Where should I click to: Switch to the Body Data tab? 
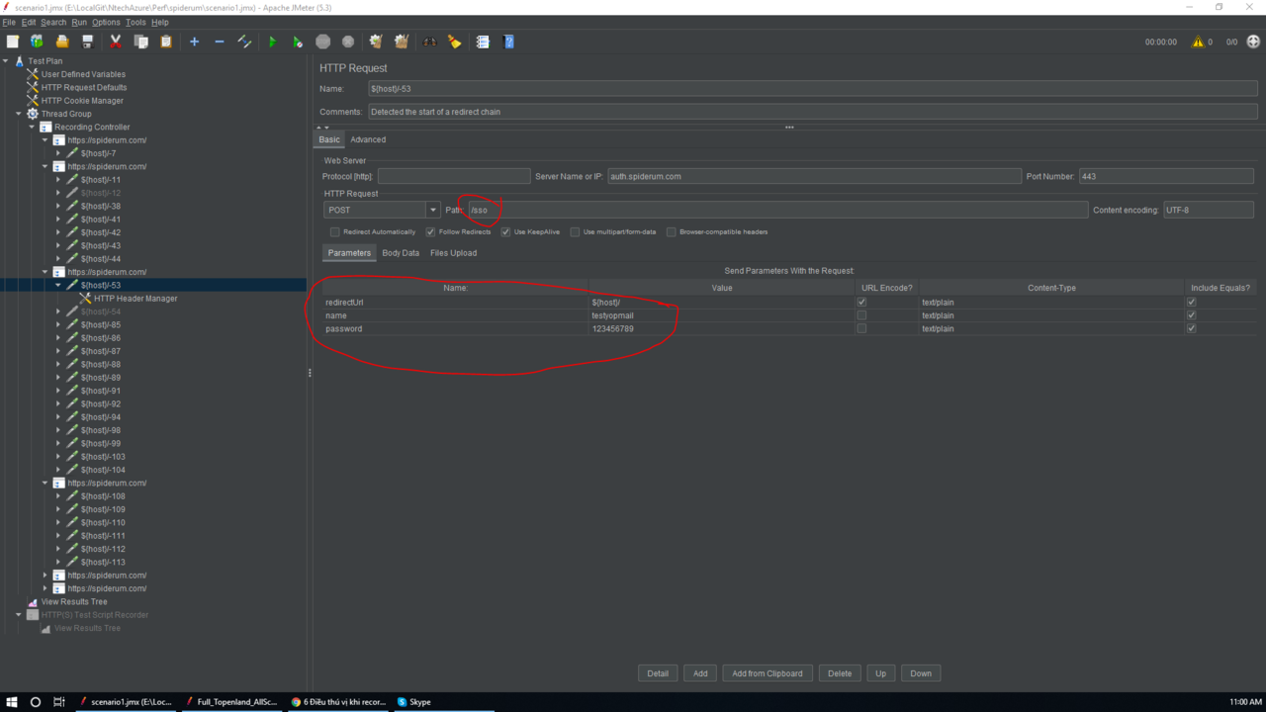click(401, 253)
